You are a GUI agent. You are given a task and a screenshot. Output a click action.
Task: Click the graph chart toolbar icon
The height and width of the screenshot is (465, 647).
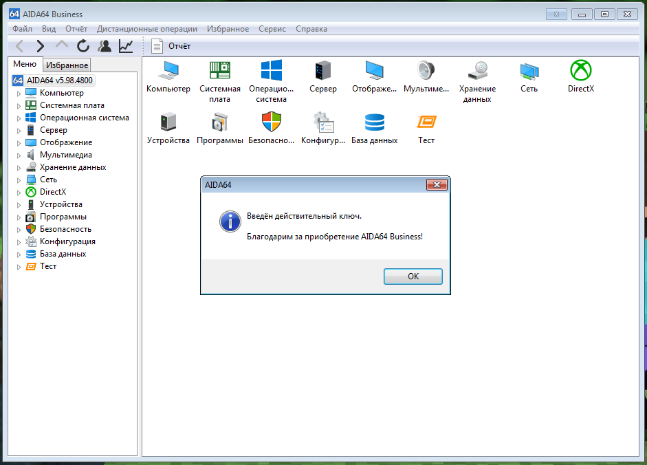[x=126, y=46]
